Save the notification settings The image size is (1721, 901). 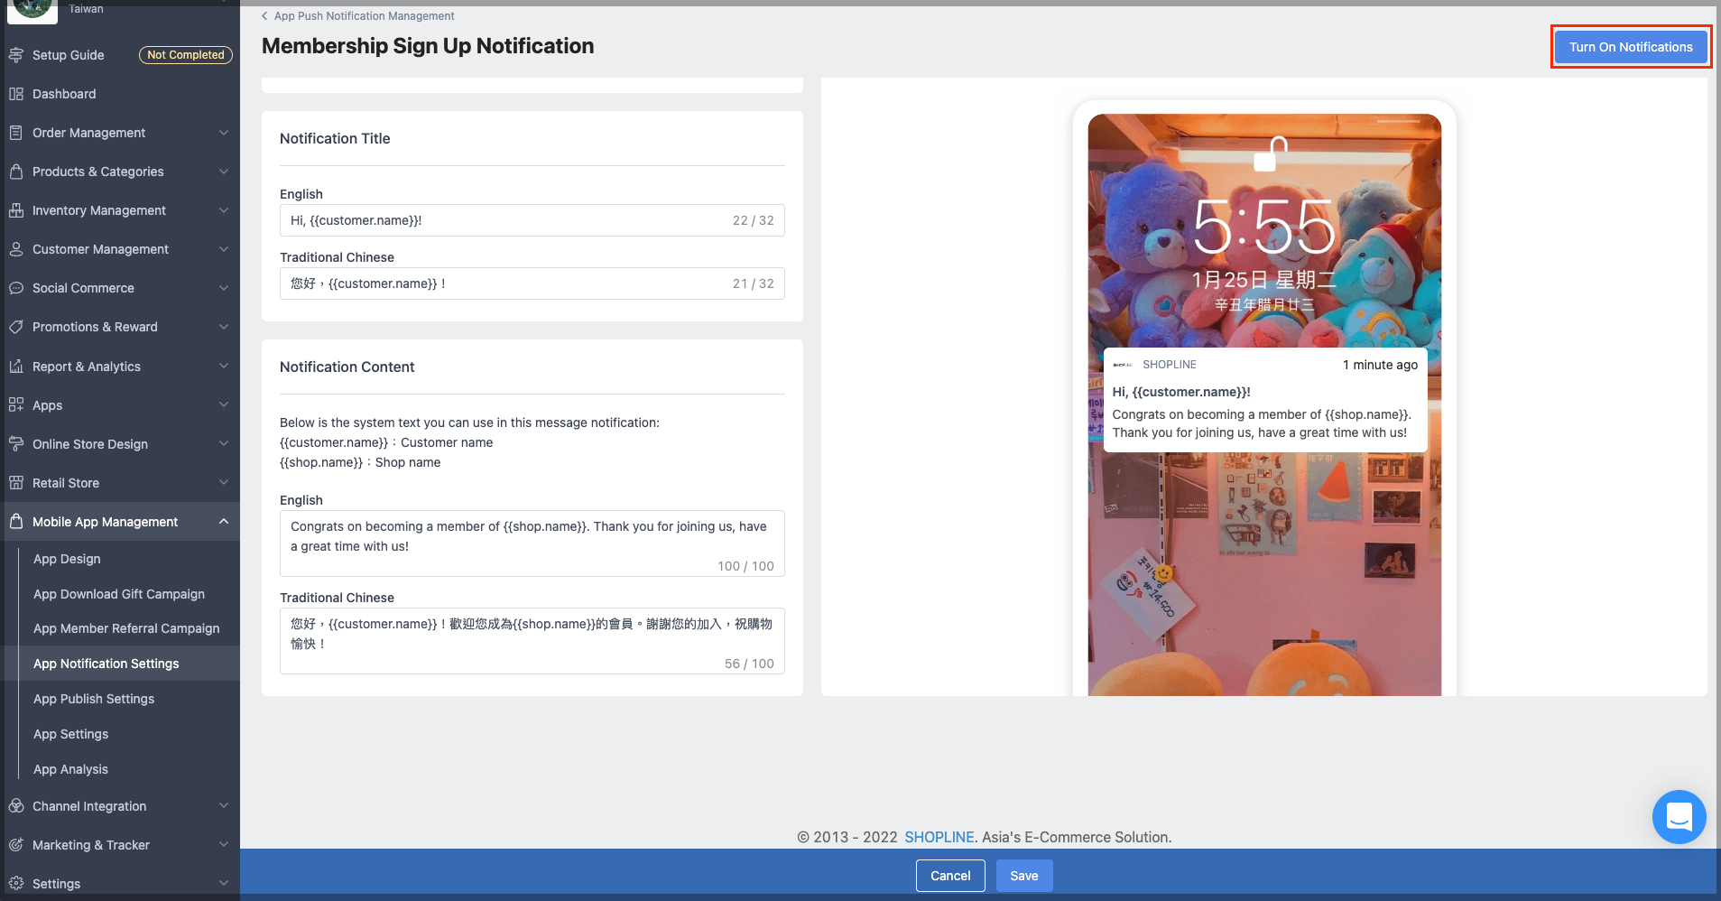pyautogui.click(x=1024, y=876)
